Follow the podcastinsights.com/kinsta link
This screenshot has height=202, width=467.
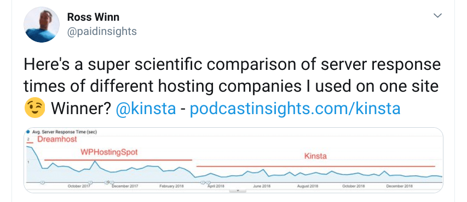pyautogui.click(x=295, y=109)
